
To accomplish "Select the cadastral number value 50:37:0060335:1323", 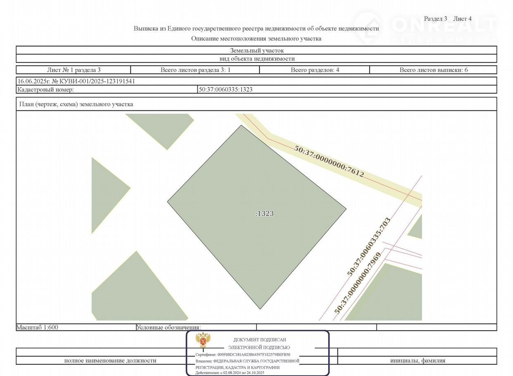I will [226, 89].
